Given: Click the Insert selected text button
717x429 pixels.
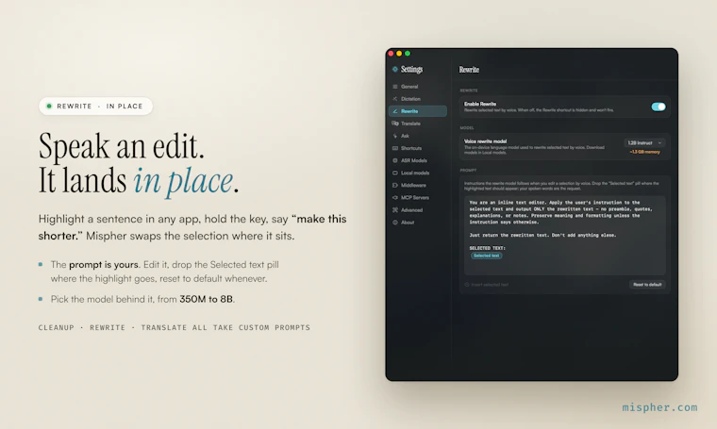Looking at the screenshot, I should 487,285.
